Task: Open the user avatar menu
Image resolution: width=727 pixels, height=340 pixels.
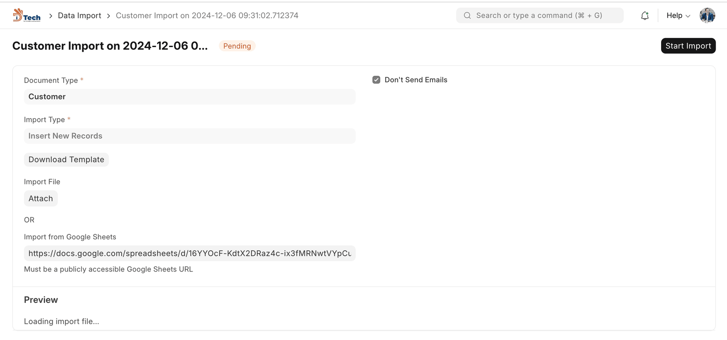Action: pyautogui.click(x=707, y=15)
